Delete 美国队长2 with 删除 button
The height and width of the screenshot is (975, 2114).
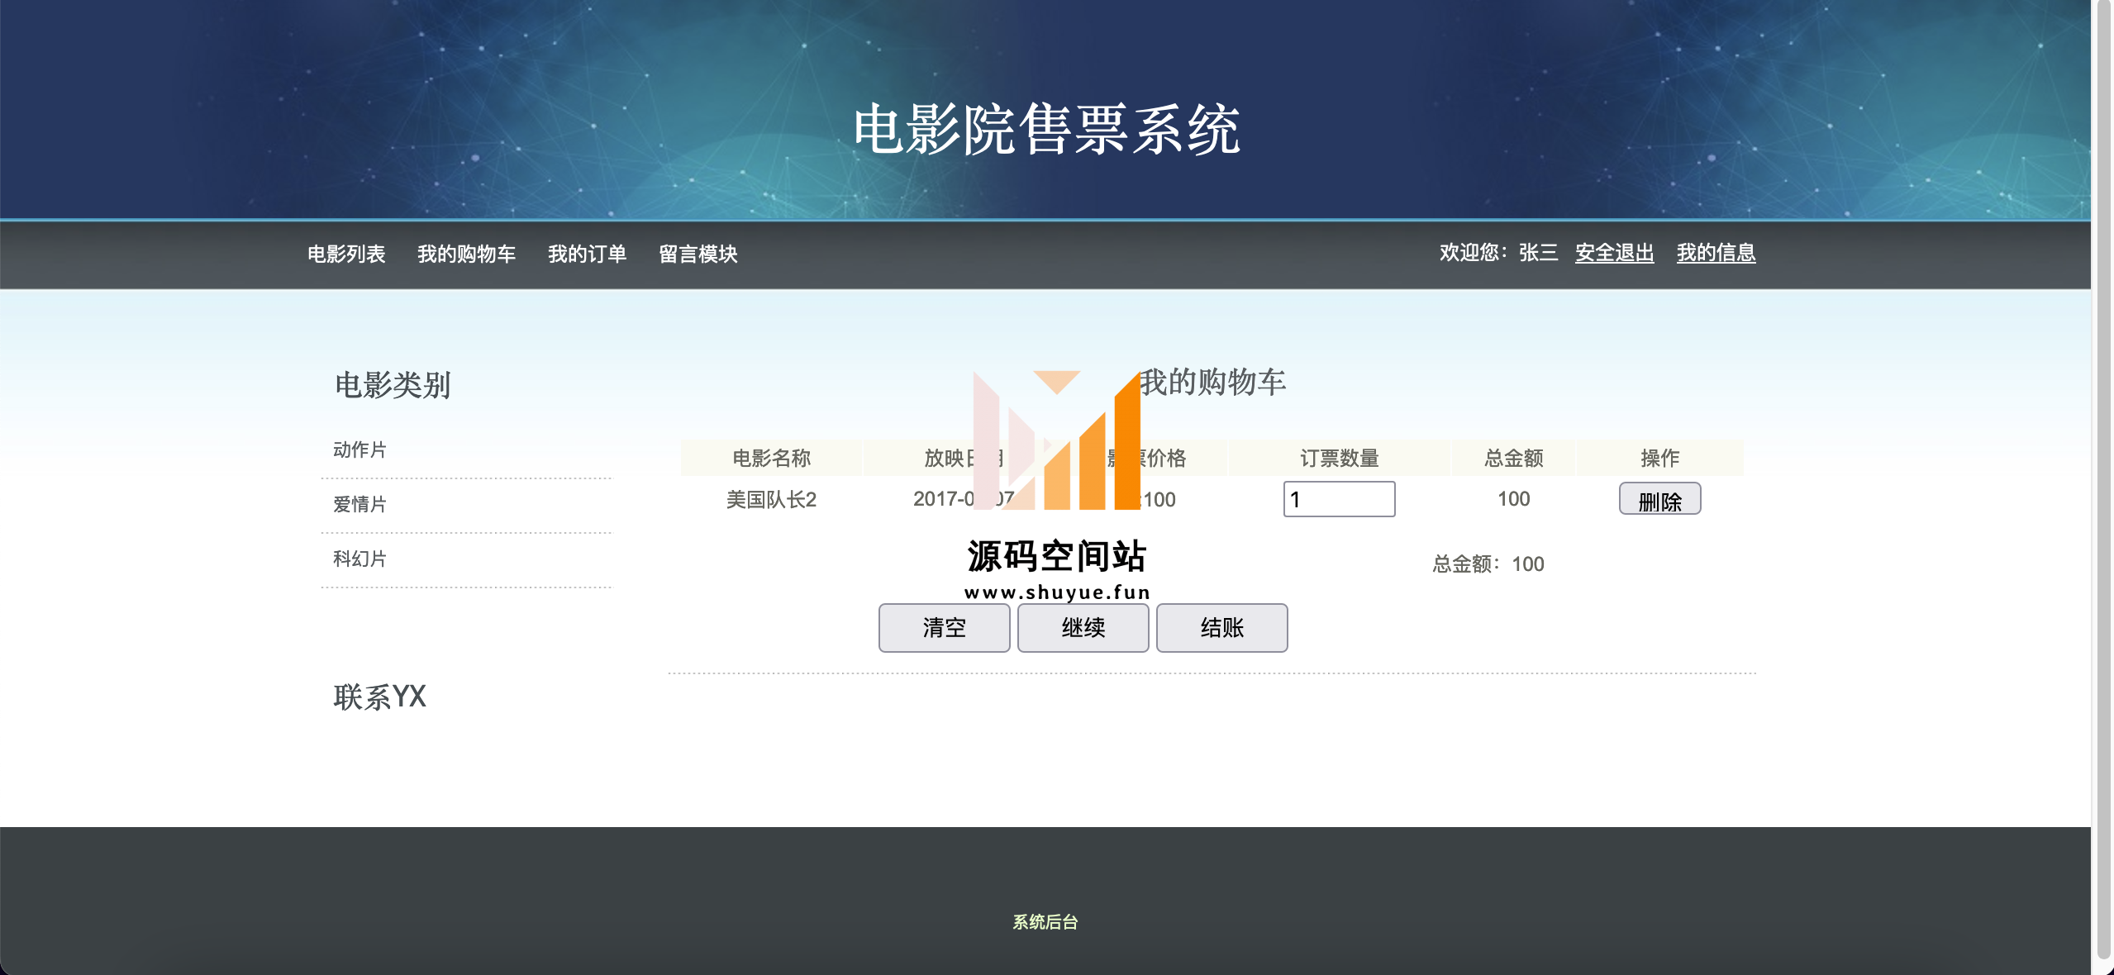coord(1659,499)
